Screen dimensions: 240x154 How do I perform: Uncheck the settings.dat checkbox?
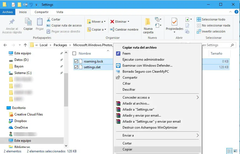[x=76, y=67]
